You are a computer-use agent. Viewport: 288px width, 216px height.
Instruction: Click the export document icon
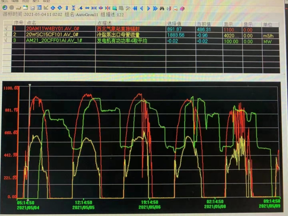pos(175,8)
